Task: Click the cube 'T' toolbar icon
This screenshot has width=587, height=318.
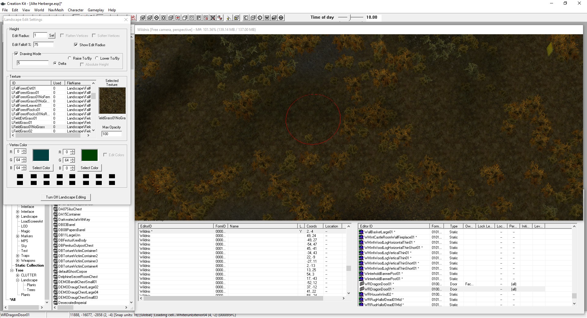Action: [143, 18]
